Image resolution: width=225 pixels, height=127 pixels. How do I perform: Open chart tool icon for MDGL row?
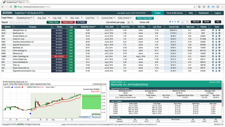216,30
